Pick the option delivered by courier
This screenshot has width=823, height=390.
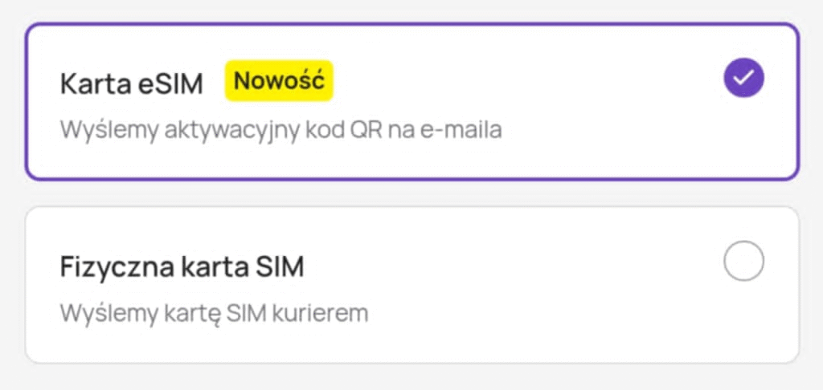(x=411, y=285)
